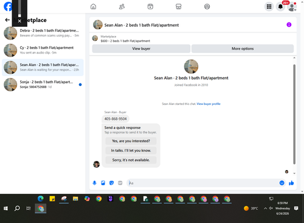Open the Facebook menu grid icon
This screenshot has width=304, height=223.
coord(269,7)
